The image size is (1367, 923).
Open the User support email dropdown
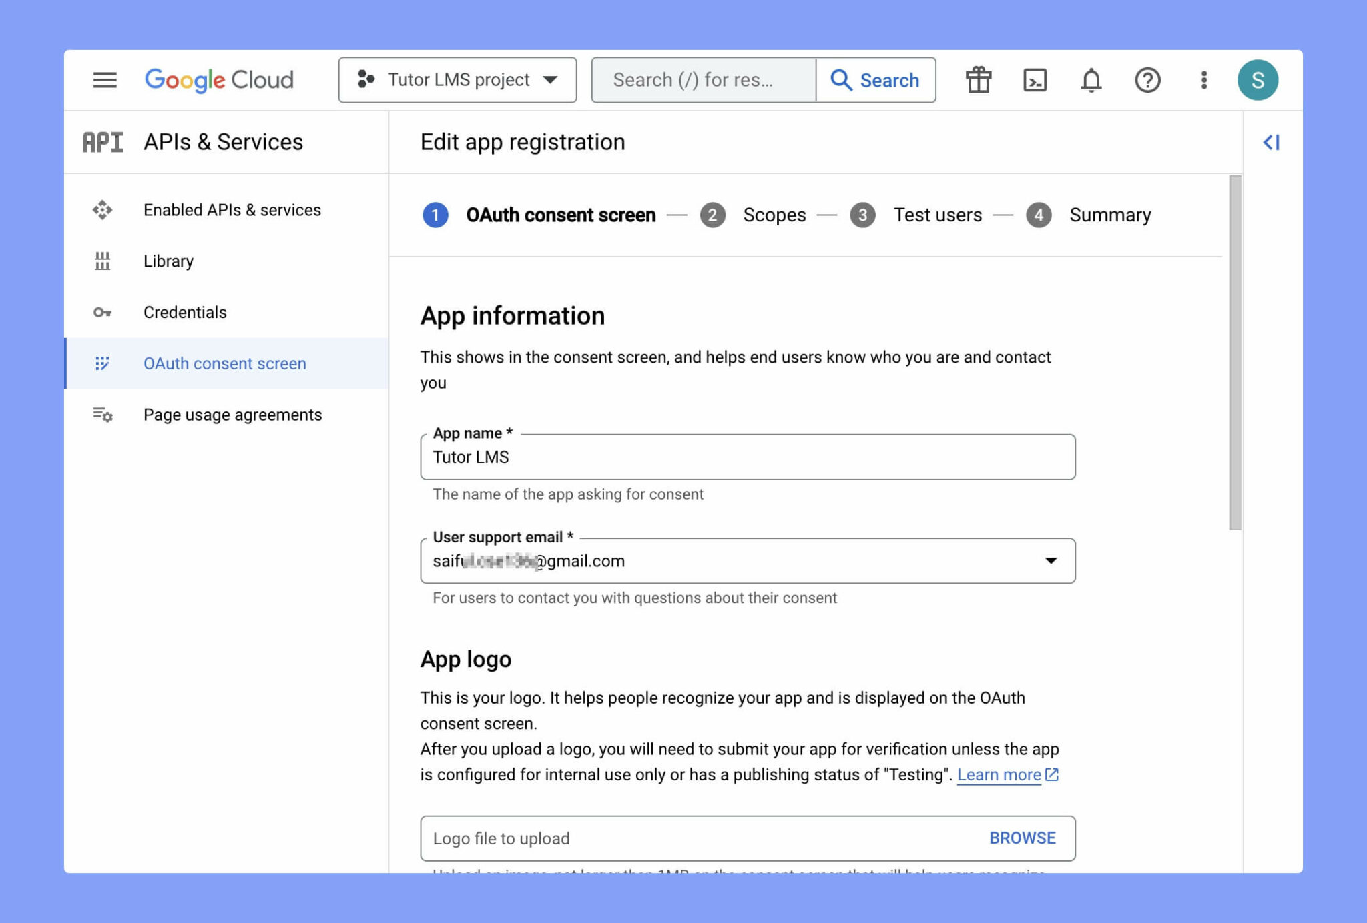click(x=1051, y=561)
